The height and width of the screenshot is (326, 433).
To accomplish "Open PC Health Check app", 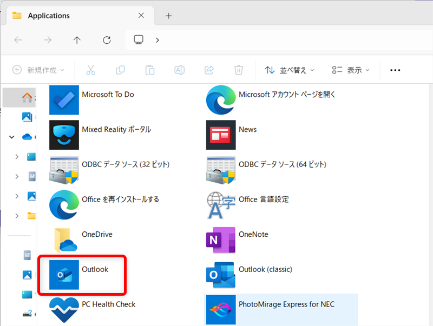I will 64,309.
